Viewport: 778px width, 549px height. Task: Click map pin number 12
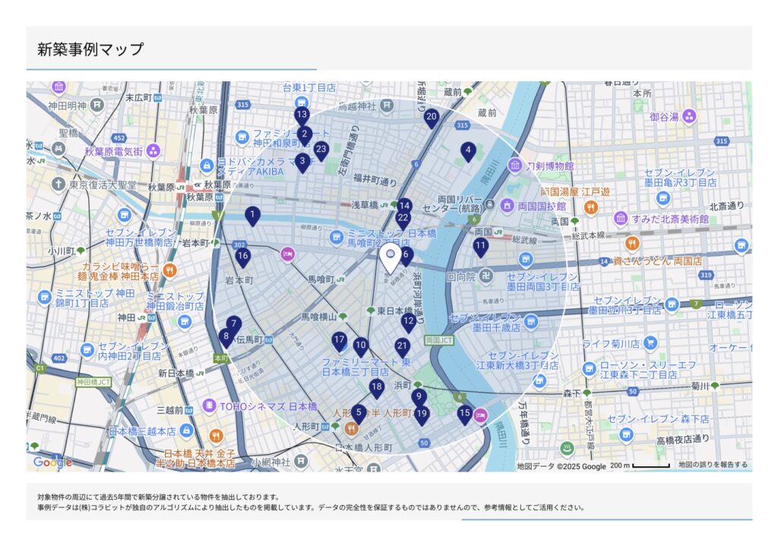click(409, 321)
